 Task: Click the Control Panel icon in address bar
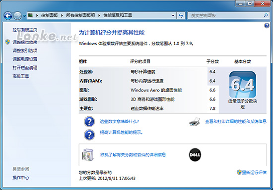30,15
